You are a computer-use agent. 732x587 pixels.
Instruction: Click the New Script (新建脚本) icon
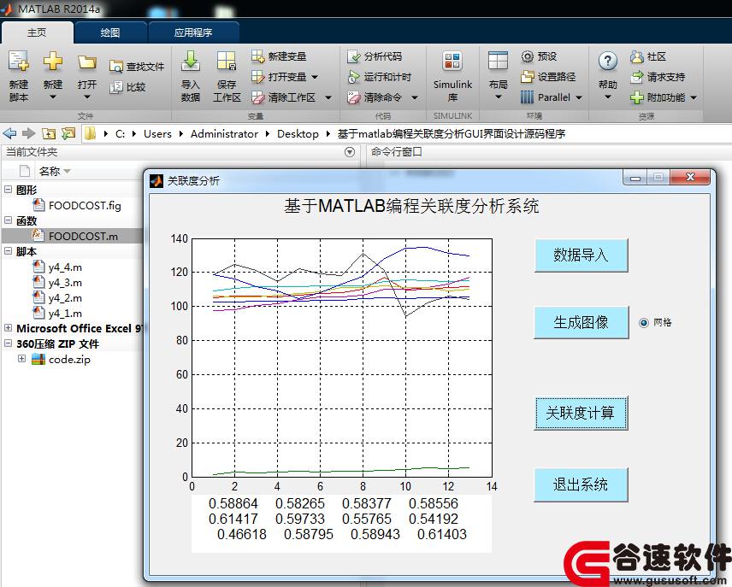coord(19,61)
